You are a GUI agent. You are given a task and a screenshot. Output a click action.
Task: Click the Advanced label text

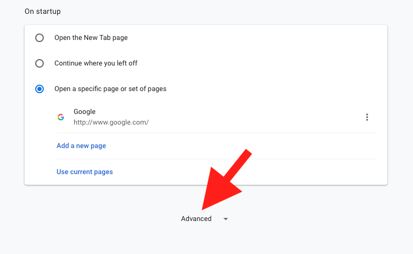tap(196, 219)
